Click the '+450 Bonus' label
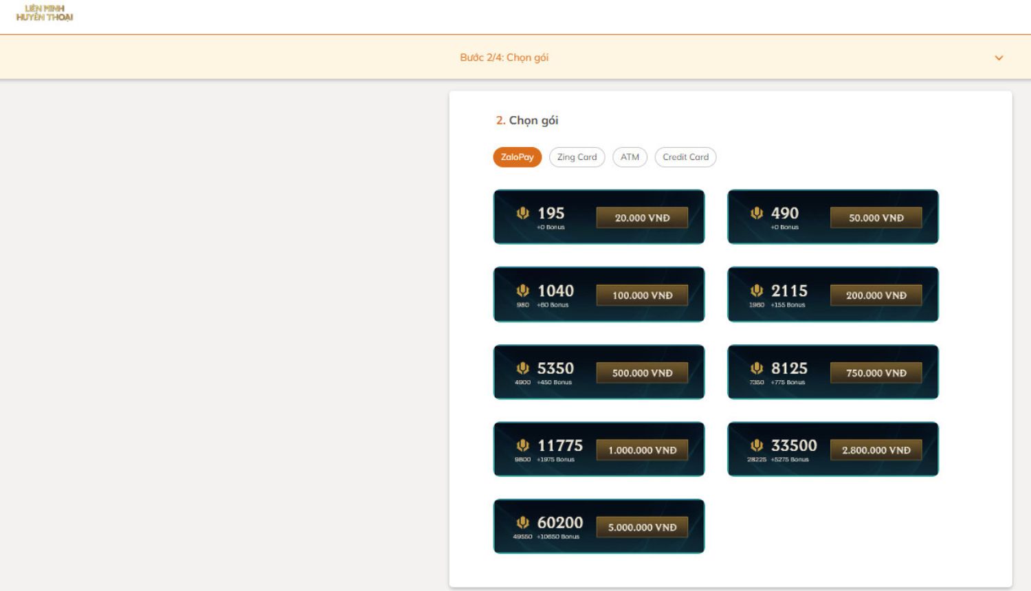1031x591 pixels. 554,383
